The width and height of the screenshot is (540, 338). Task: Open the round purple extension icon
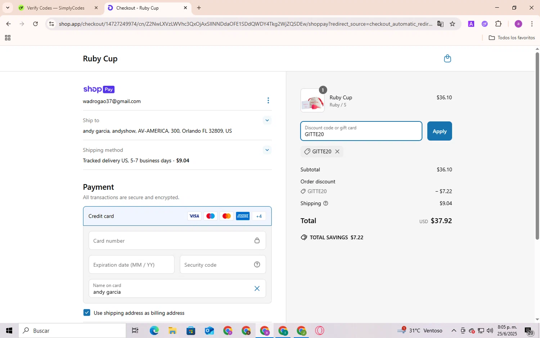point(485,24)
